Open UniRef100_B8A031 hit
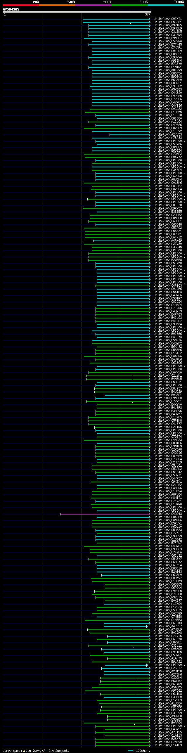Viewport: 187px width, 753px height. pos(168,54)
